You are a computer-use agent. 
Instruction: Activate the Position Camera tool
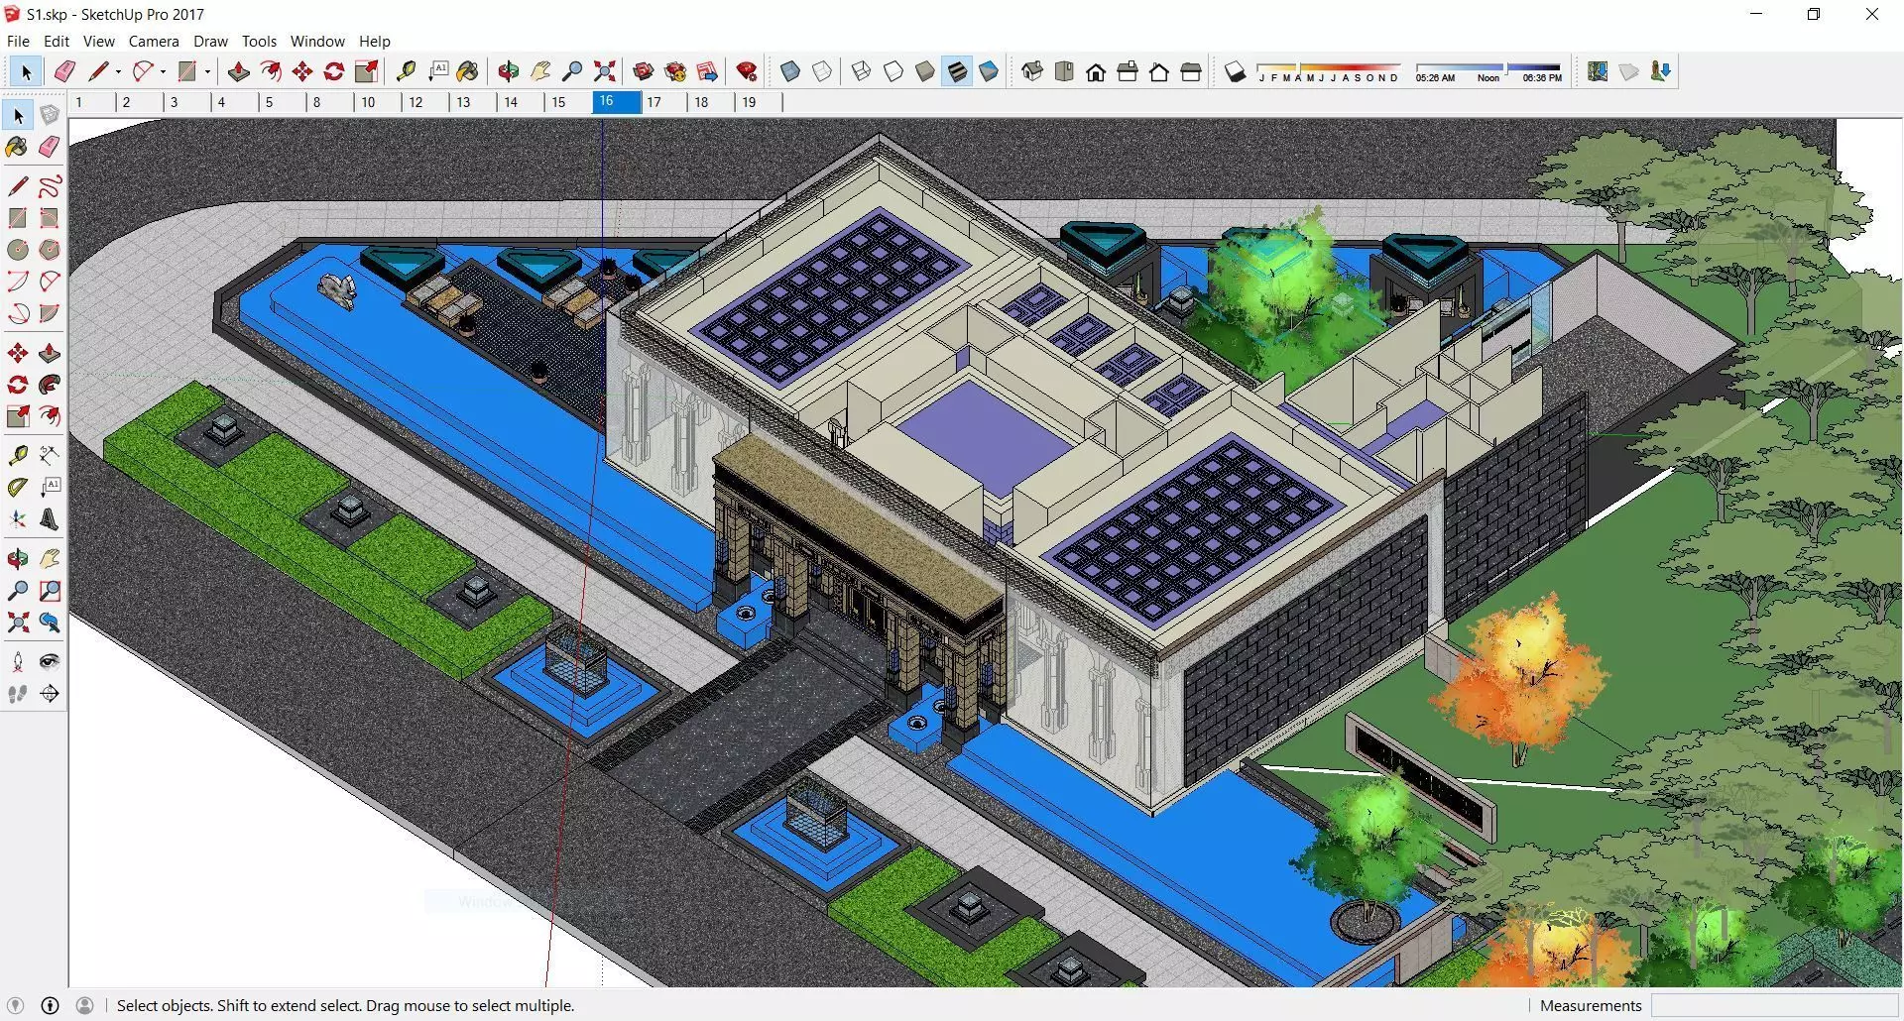[18, 662]
